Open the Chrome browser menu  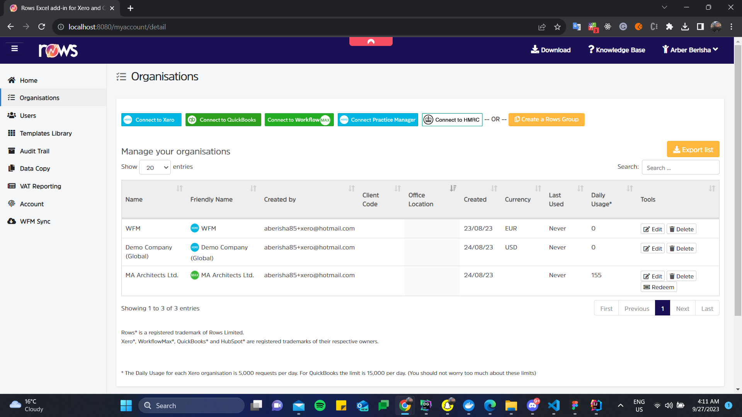tap(731, 27)
